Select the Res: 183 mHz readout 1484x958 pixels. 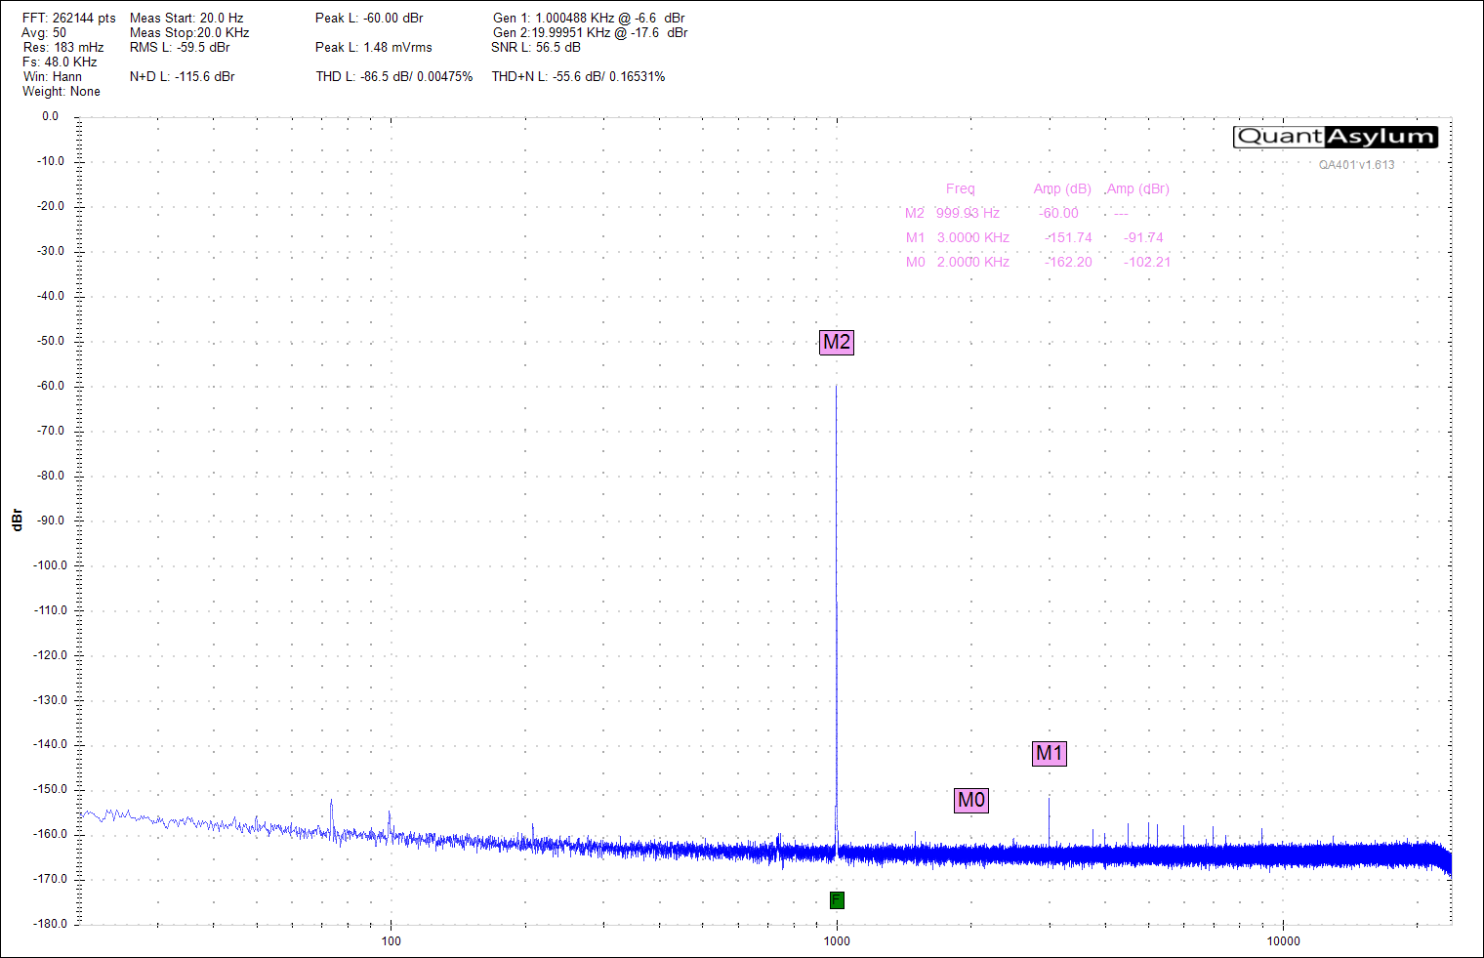coord(63,48)
